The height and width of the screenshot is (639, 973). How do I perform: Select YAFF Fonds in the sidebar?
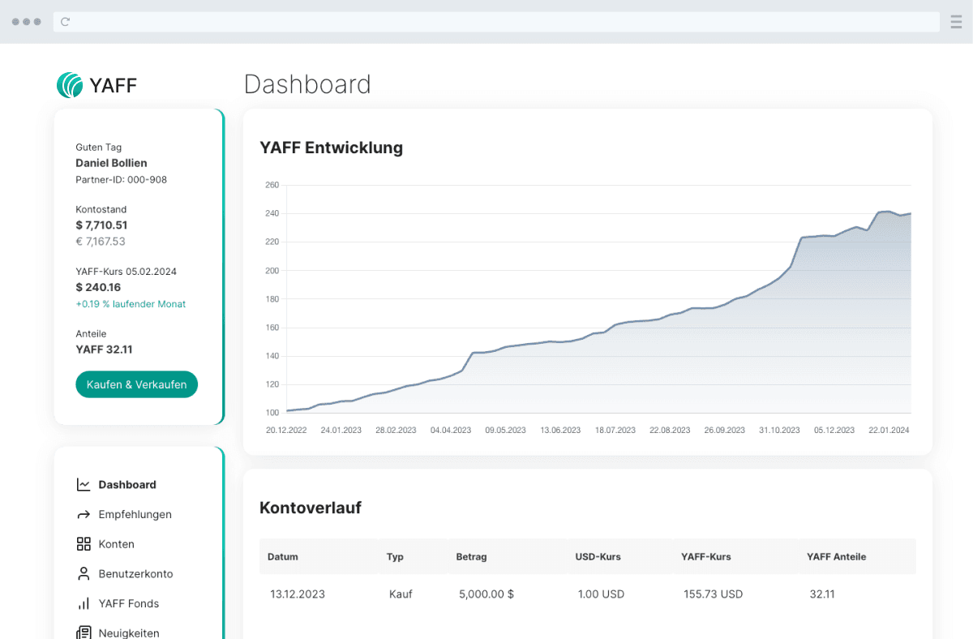click(128, 604)
